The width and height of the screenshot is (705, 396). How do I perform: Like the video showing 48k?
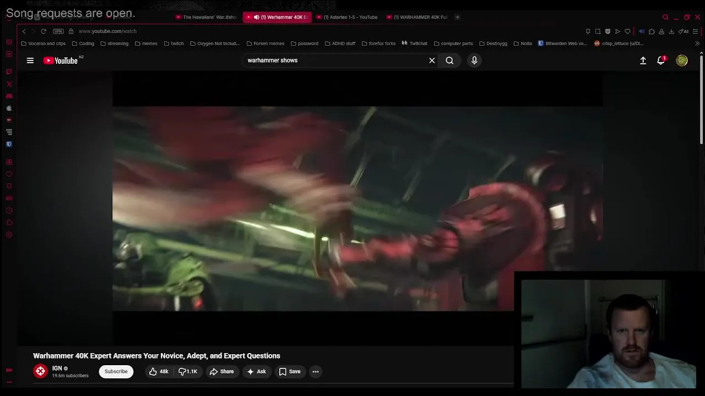159,371
